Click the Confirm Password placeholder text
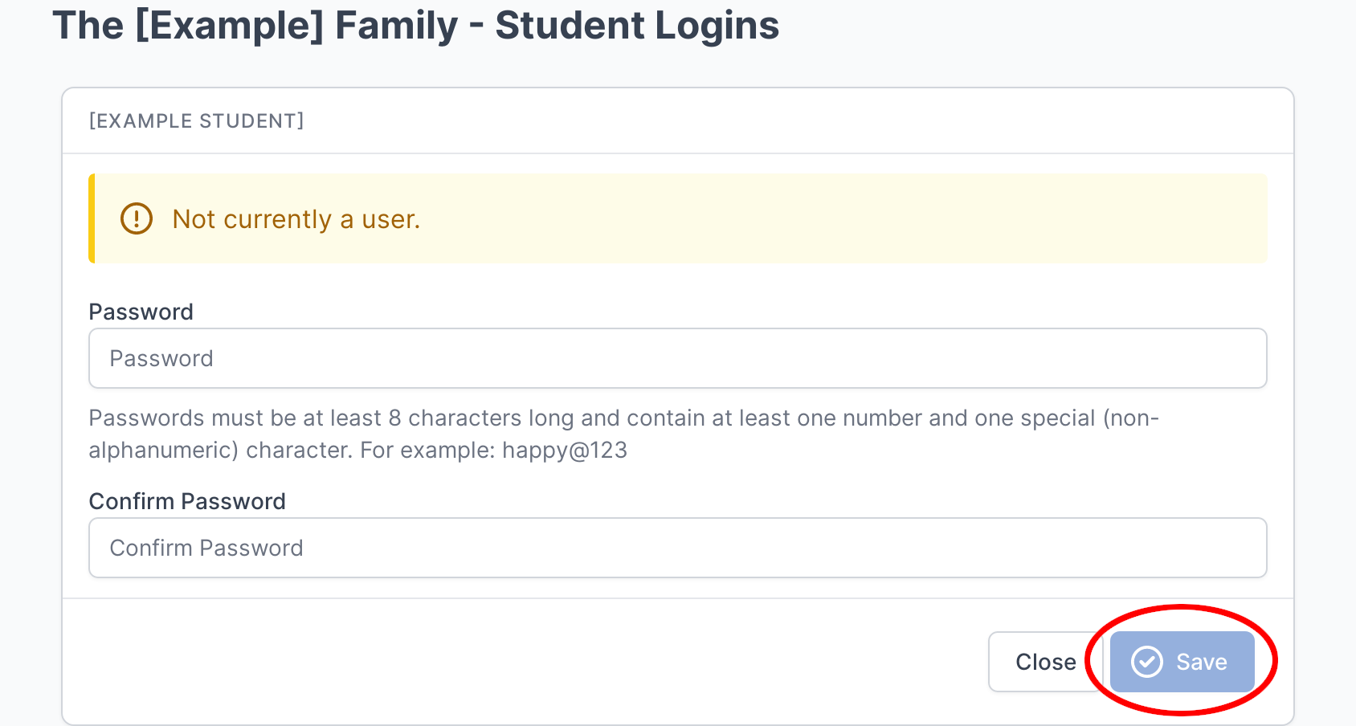Viewport: 1356px width, 726px height. (x=206, y=548)
